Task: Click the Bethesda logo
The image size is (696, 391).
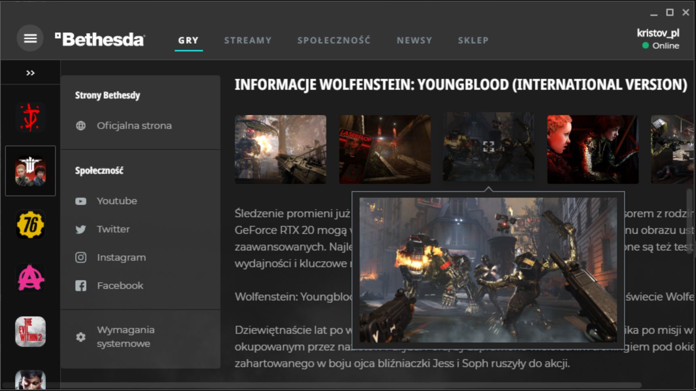Action: [x=100, y=39]
